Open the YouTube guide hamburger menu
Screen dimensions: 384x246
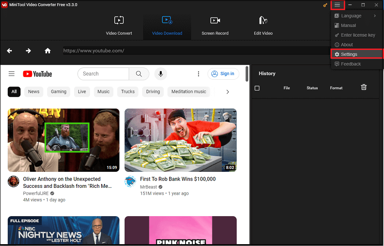(11, 74)
